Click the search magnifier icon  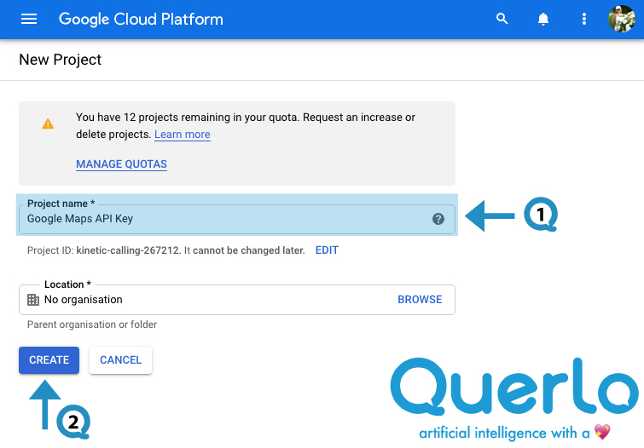point(502,19)
